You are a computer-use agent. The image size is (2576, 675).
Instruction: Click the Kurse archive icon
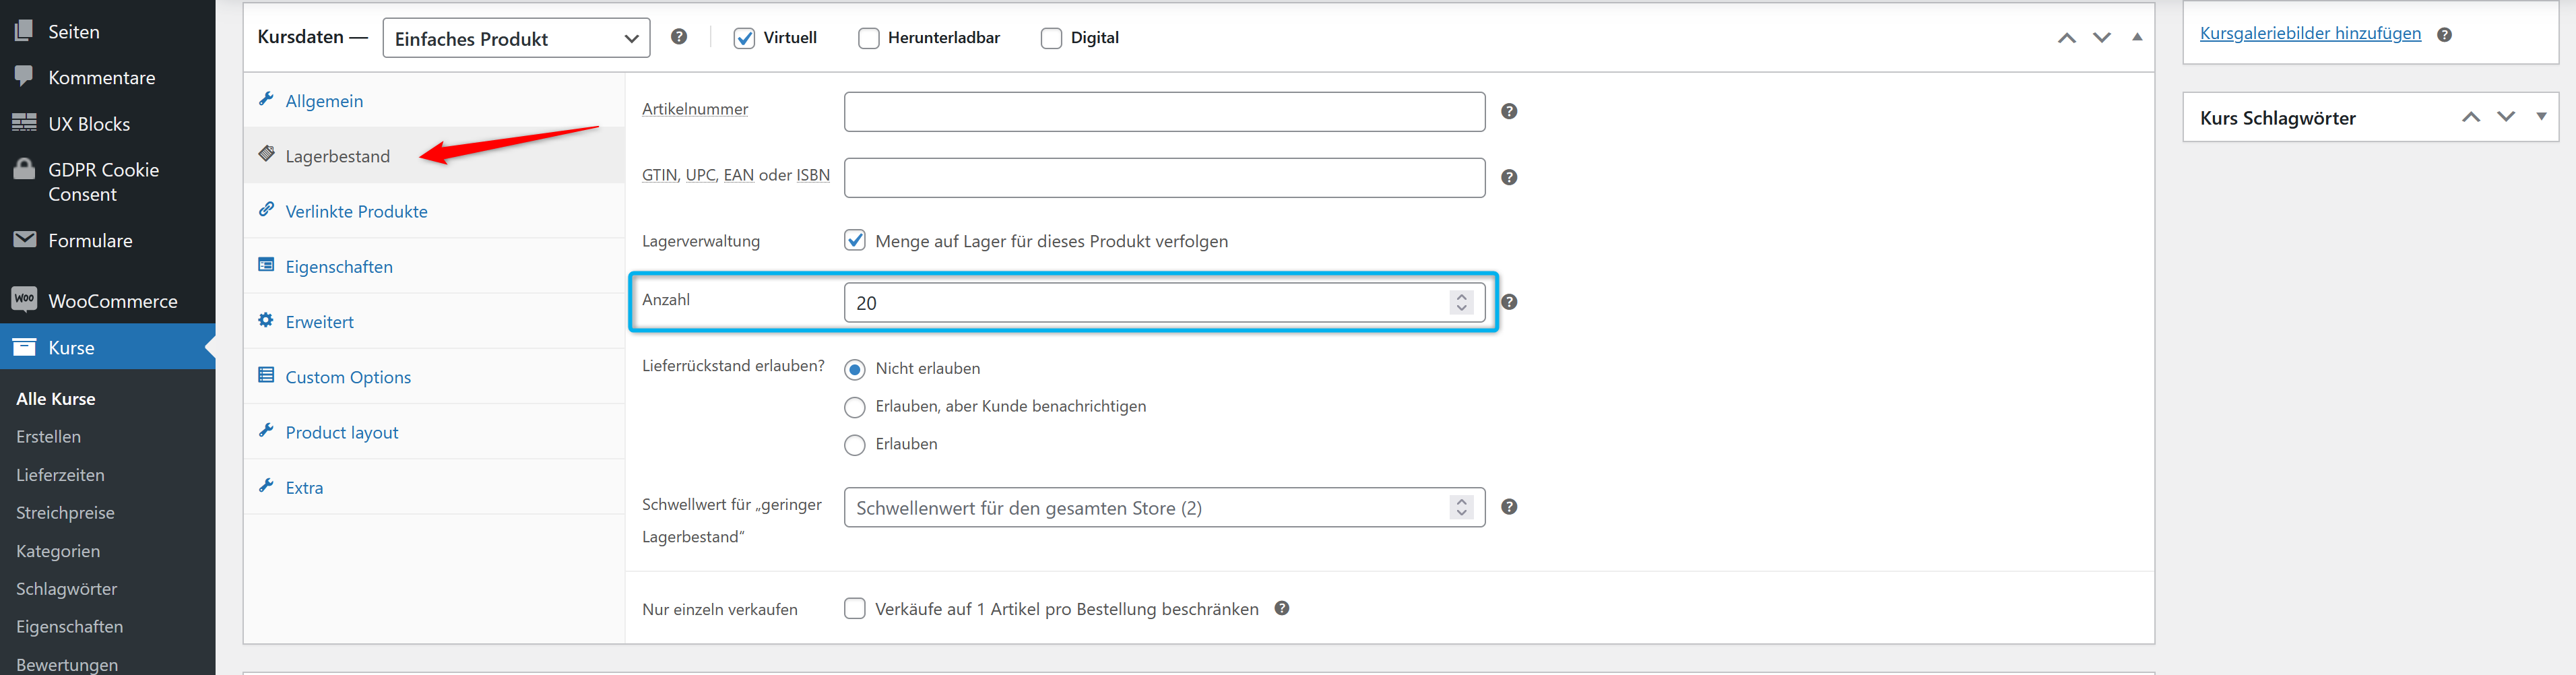click(x=24, y=347)
